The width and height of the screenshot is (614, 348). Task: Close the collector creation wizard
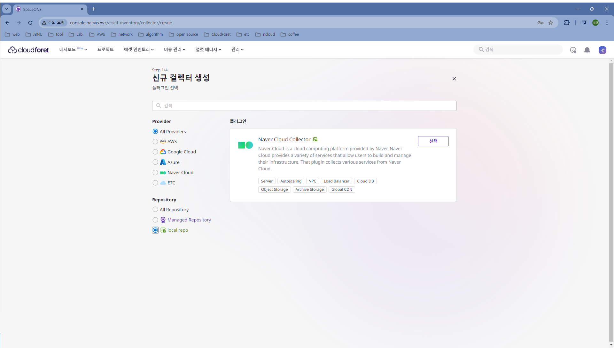click(454, 79)
